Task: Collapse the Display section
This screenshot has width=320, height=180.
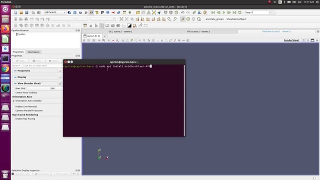Action: (x=15, y=77)
